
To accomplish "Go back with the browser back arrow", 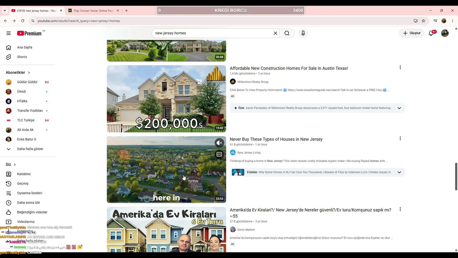I will 5,21.
